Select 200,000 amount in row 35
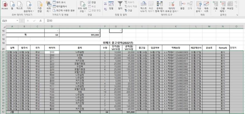Viewport: 245px width, 114px height. click(x=129, y=92)
